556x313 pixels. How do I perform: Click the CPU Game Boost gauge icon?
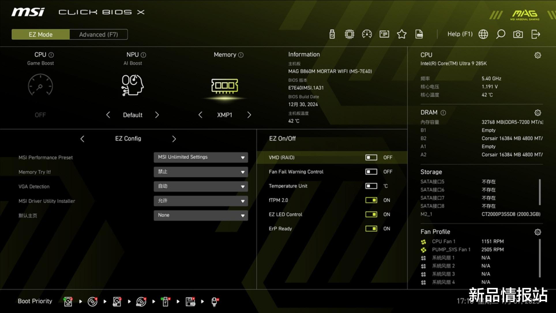pos(40,85)
